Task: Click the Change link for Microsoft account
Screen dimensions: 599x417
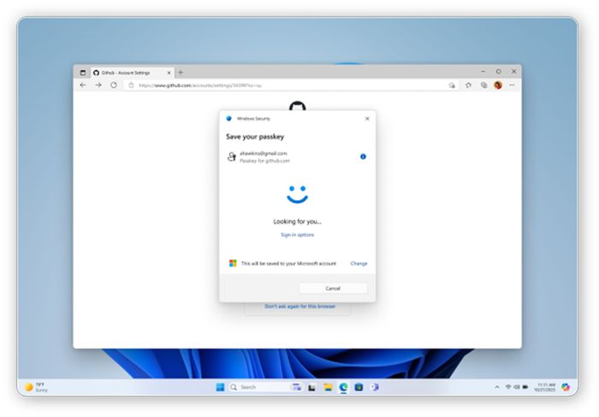Action: coord(359,263)
